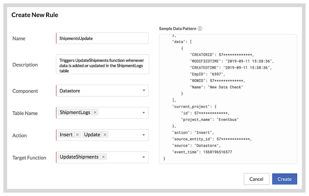The width and height of the screenshot is (309, 196).
Task: Click inside the Description text box
Action: coord(102,64)
